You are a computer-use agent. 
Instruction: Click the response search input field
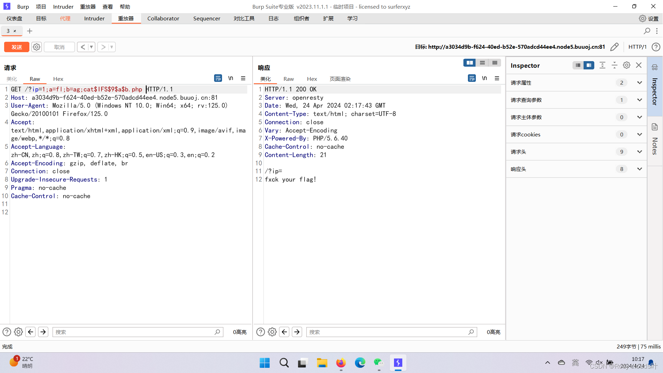tap(387, 332)
